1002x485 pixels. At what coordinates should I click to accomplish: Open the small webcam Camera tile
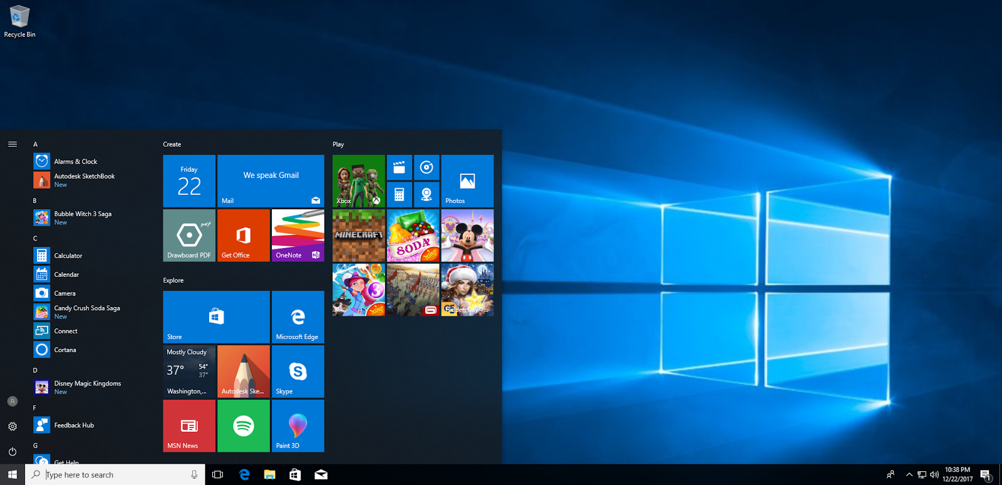[426, 195]
